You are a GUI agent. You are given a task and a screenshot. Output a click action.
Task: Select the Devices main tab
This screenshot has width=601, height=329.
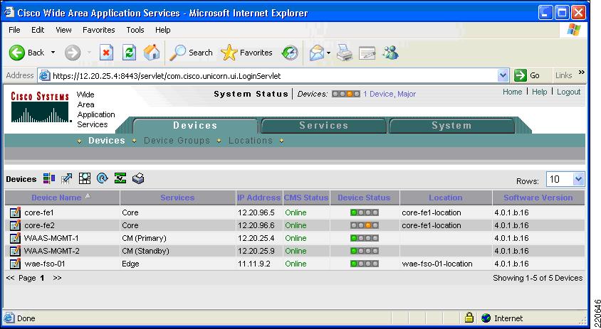click(x=195, y=126)
